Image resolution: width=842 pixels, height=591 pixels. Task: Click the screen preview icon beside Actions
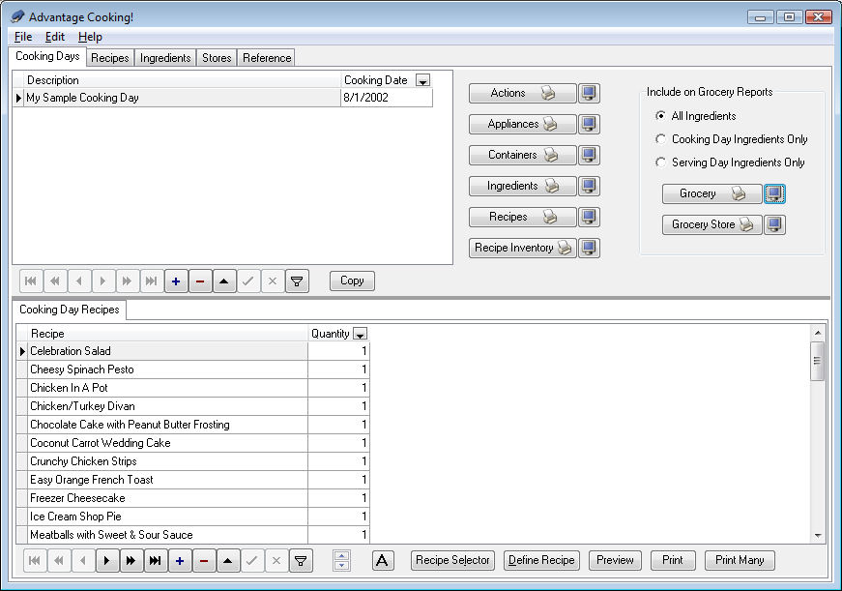(589, 94)
